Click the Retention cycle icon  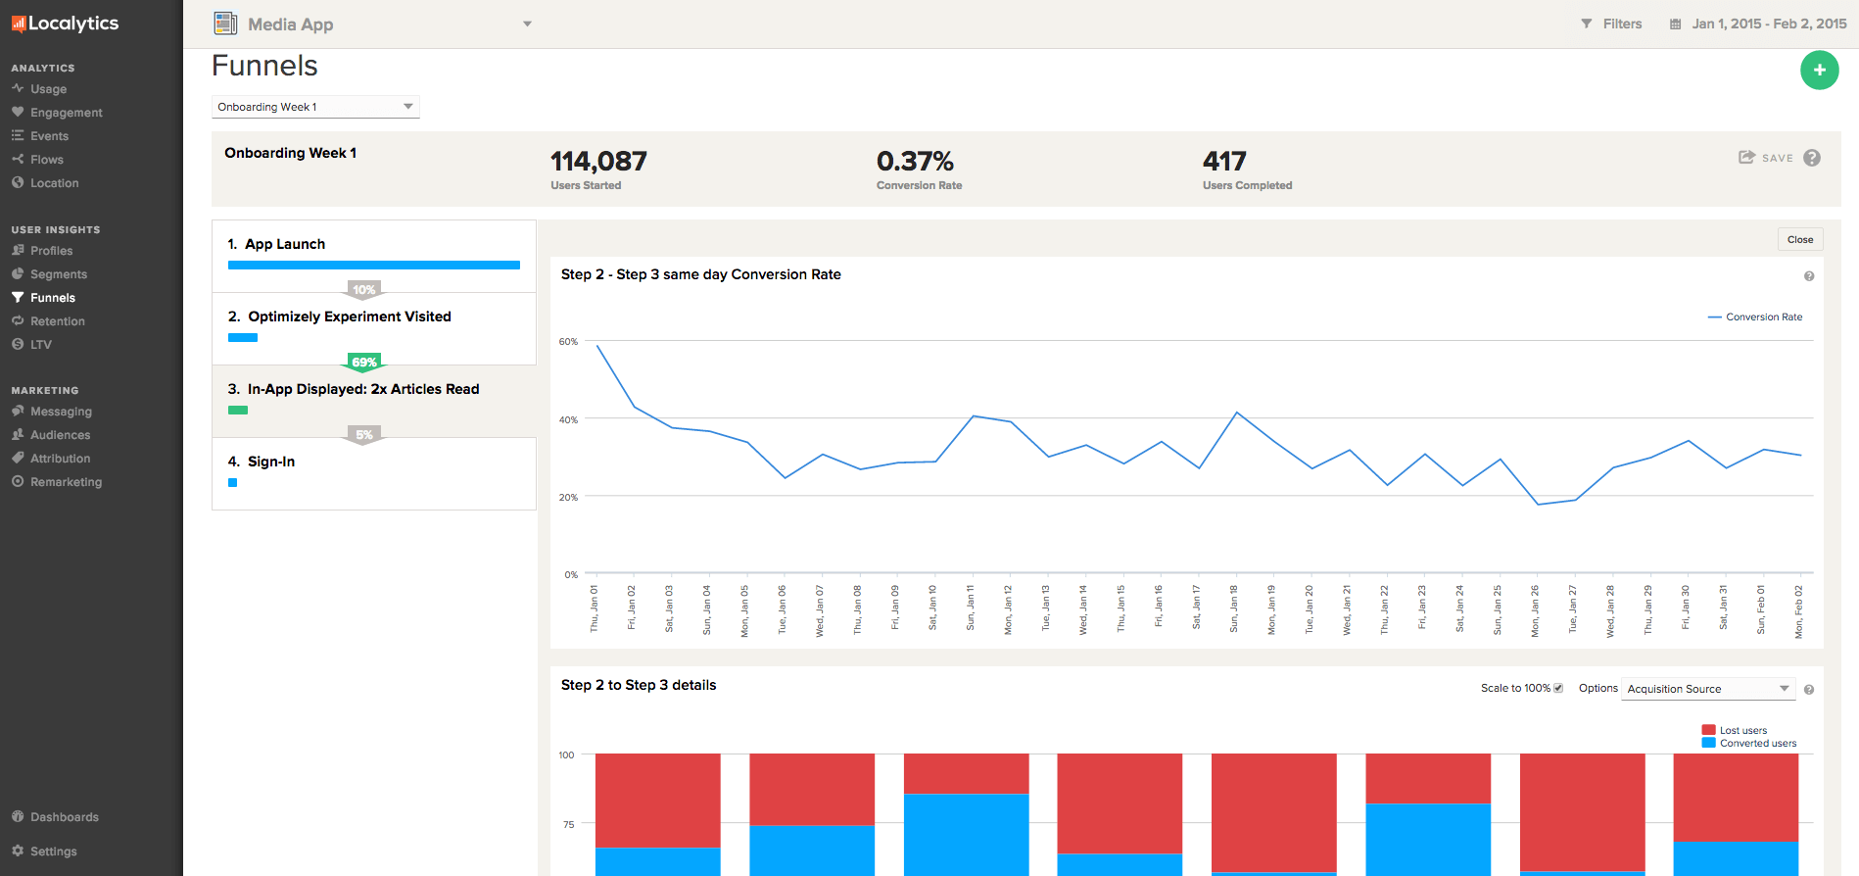18,320
